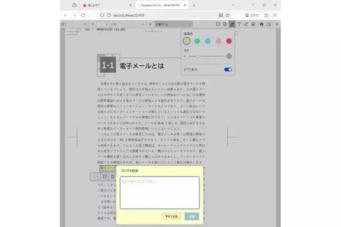Screen dimensions: 341x227
Task: Close the NewCID.PDF tab
Action: (x=185, y=5)
